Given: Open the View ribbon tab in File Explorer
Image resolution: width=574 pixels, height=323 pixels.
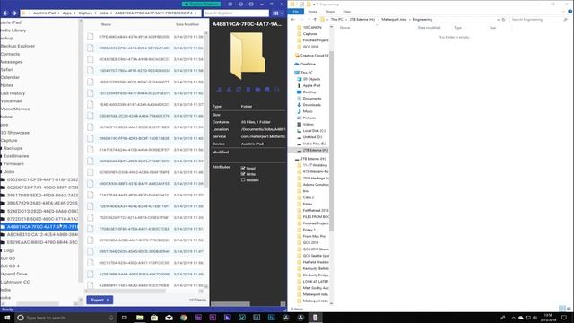Looking at the screenshot, I should (x=347, y=12).
